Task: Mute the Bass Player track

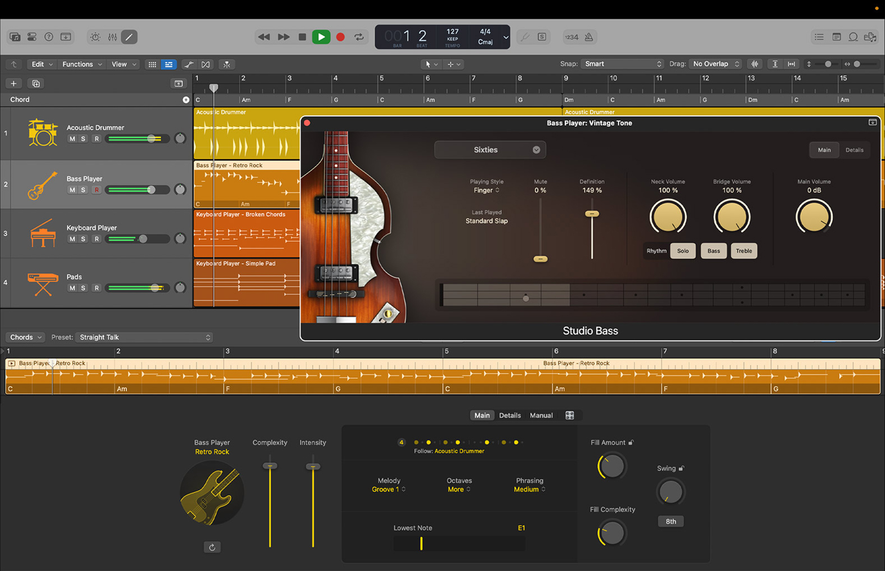Action: coord(71,189)
